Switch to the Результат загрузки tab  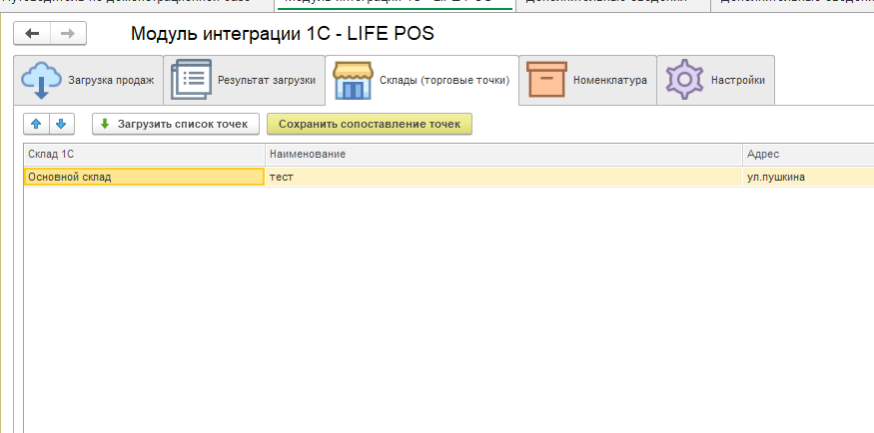(244, 80)
